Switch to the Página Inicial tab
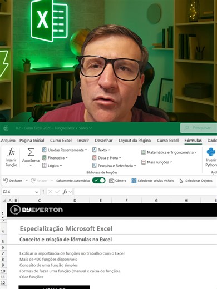Image resolution: width=217 pixels, height=289 pixels. point(32,141)
